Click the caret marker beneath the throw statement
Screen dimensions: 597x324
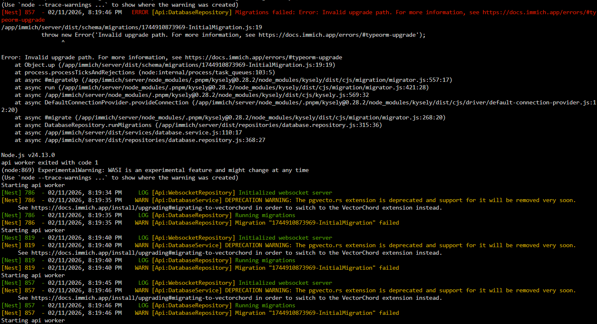[x=63, y=43]
